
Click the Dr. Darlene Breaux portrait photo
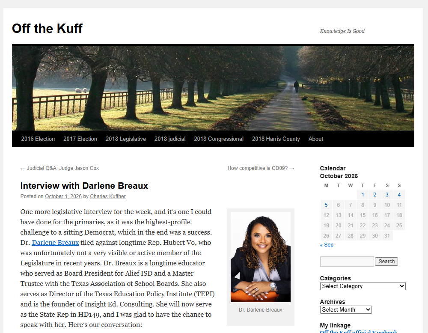pyautogui.click(x=261, y=257)
